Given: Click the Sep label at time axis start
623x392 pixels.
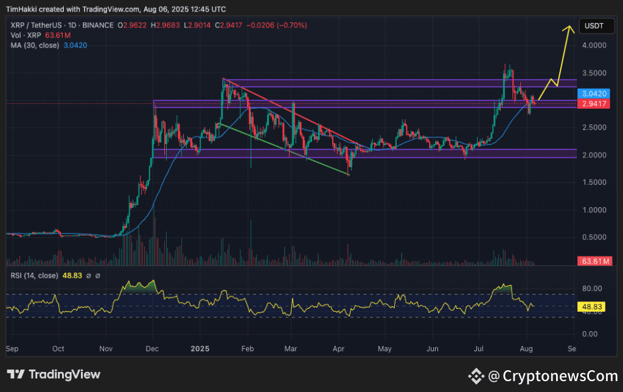Looking at the screenshot, I should point(12,348).
